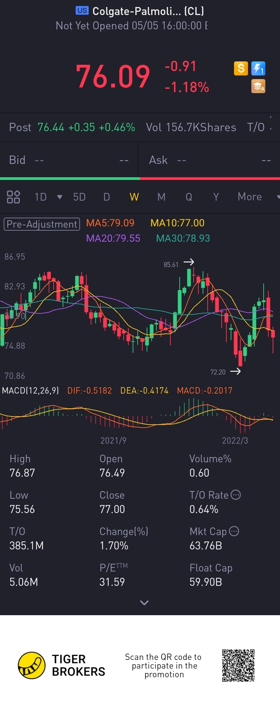Tap the Bid quote panel
Viewport: 280px width, 716px height.
69,160
